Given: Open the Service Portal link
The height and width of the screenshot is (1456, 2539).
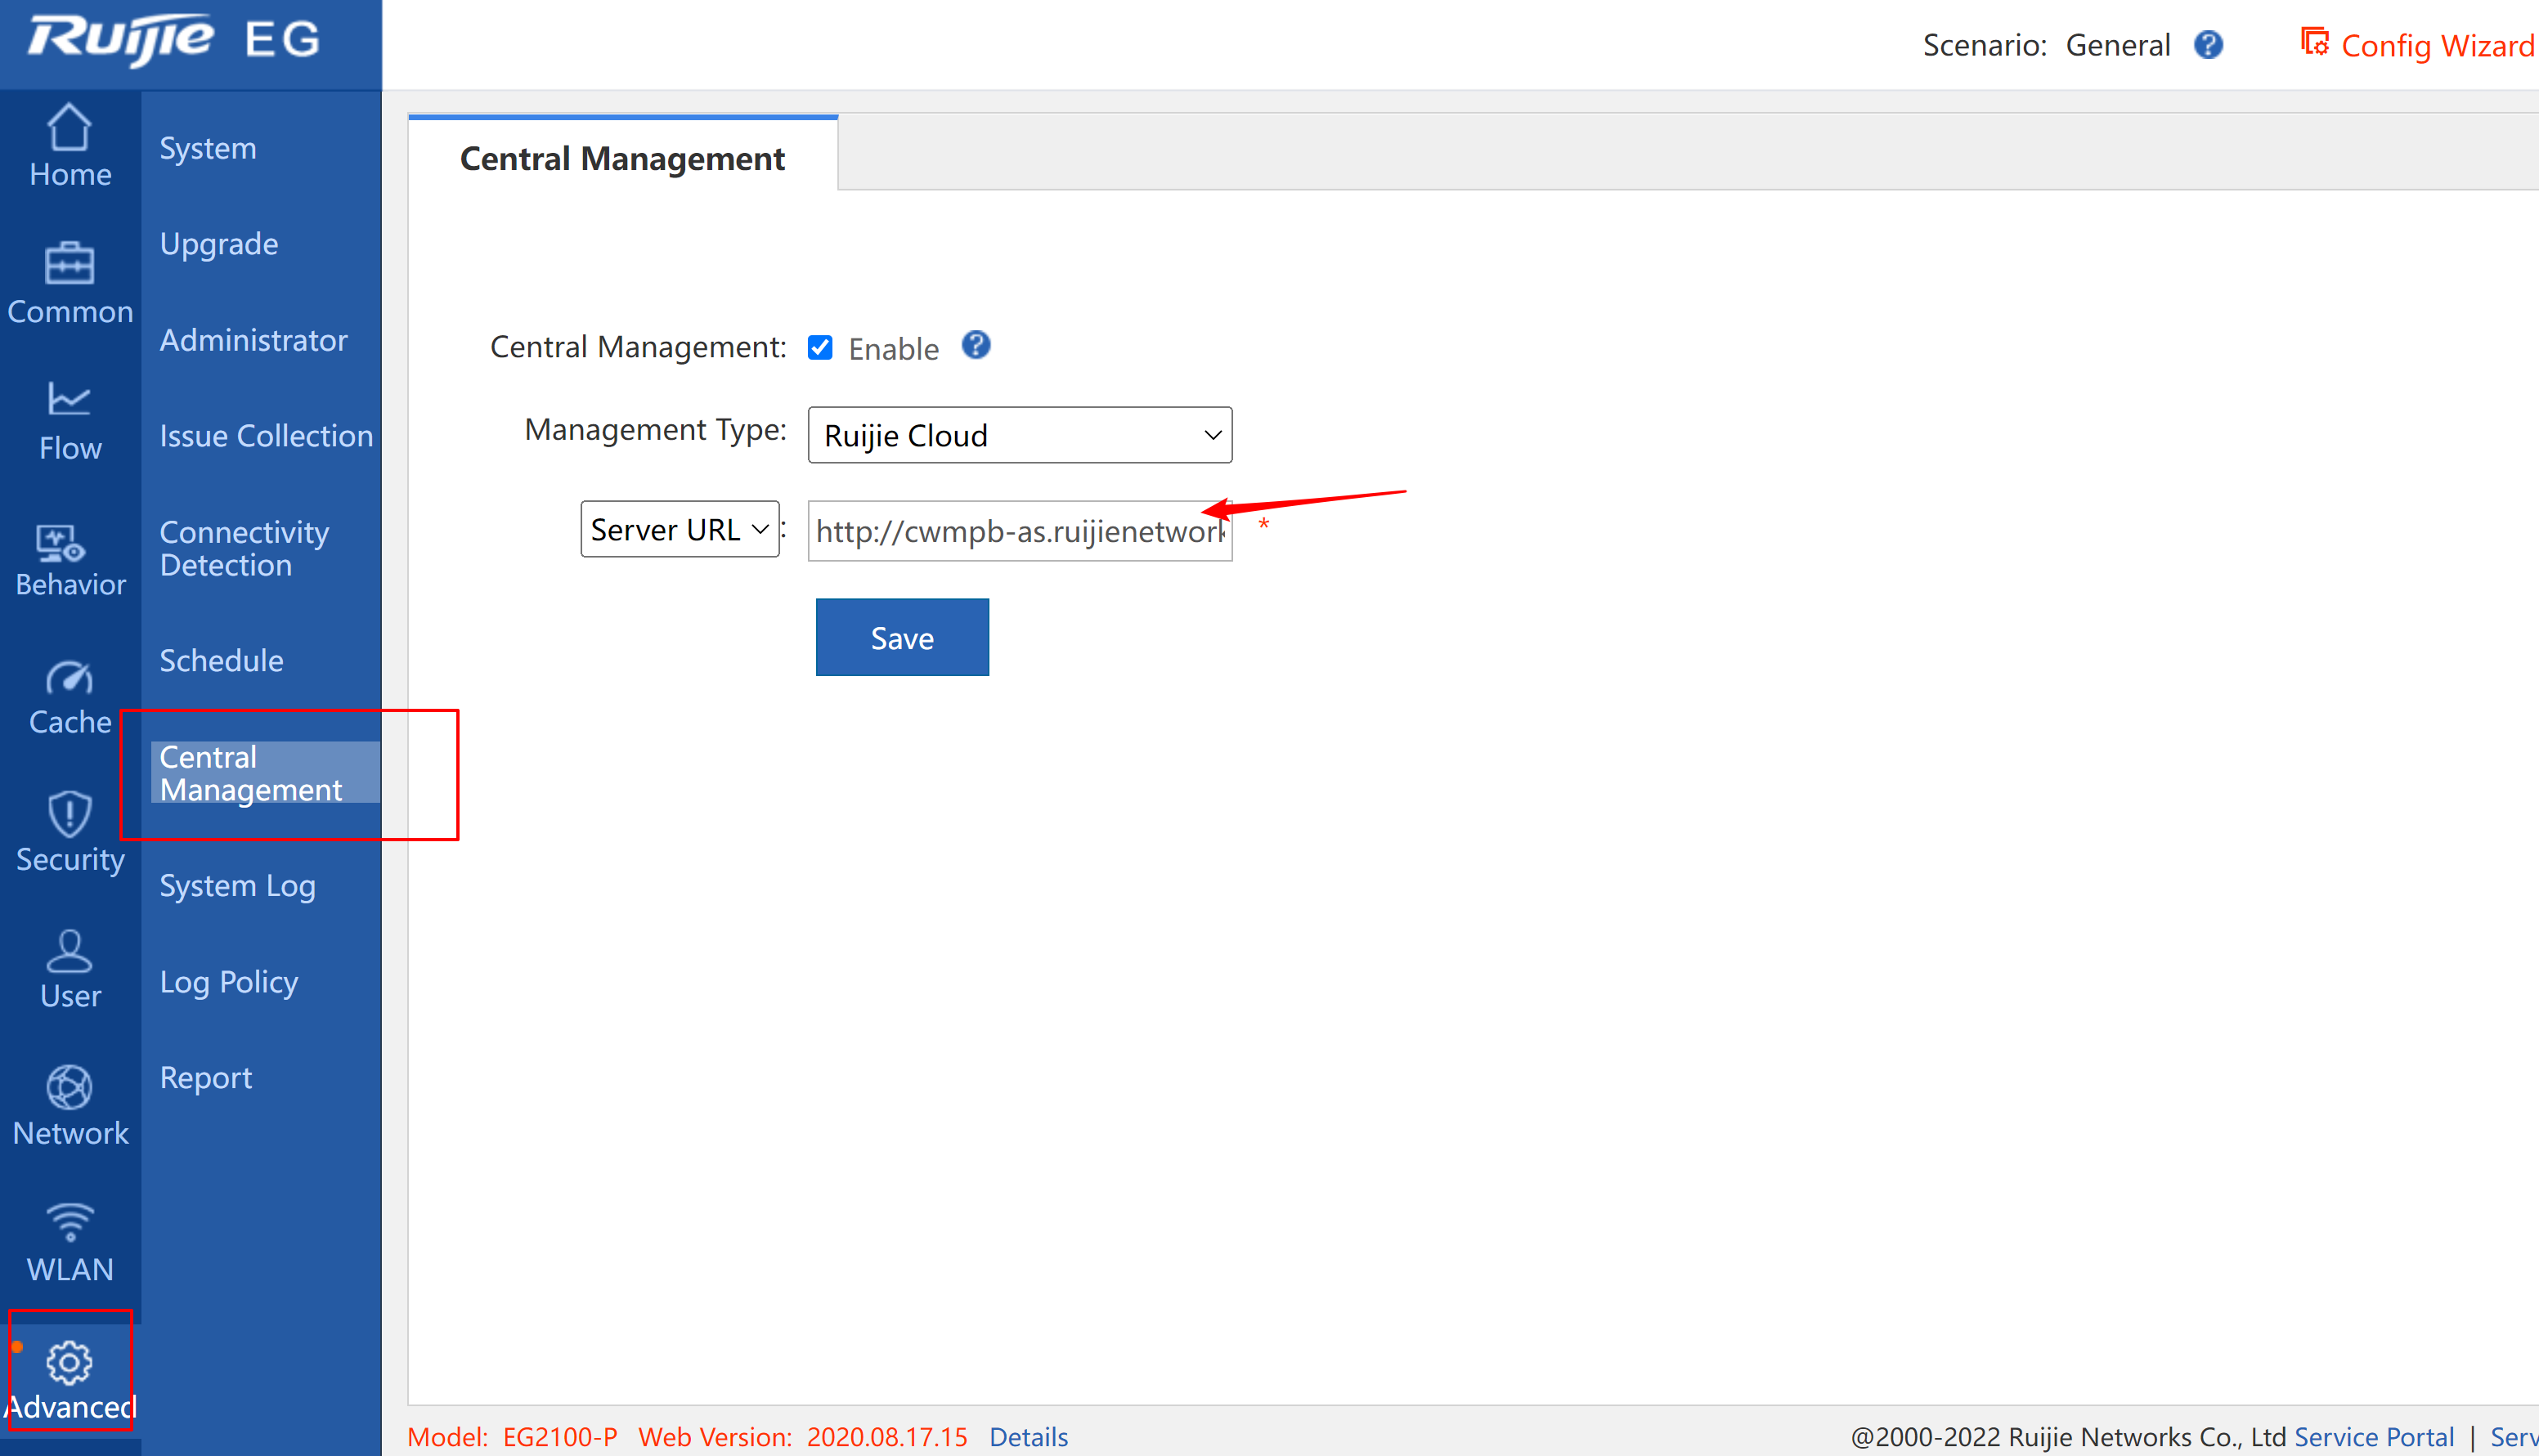Looking at the screenshot, I should 2374,1437.
